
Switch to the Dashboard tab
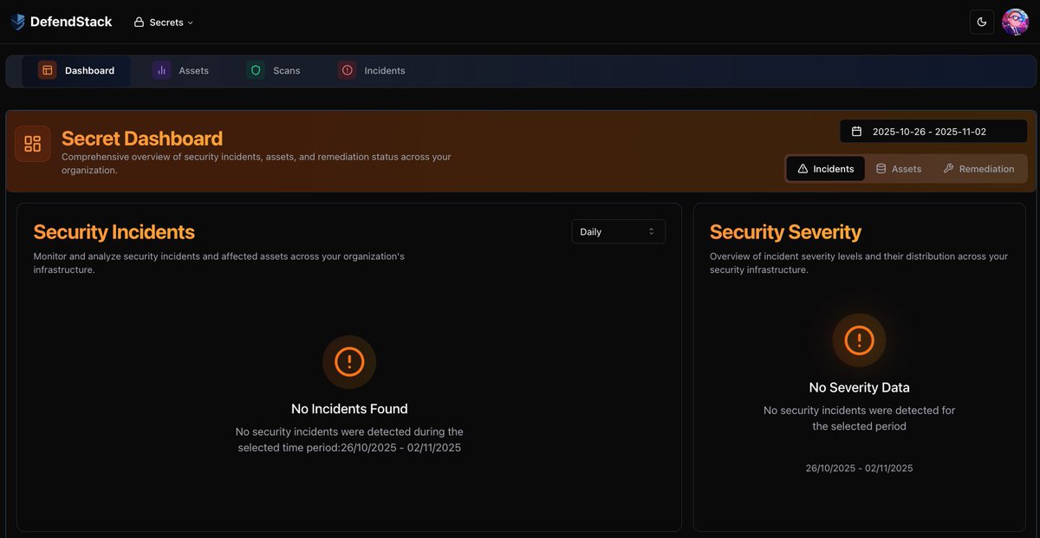click(77, 70)
